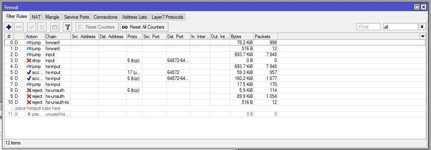Sort by the Src. Port column header

(x=154, y=37)
